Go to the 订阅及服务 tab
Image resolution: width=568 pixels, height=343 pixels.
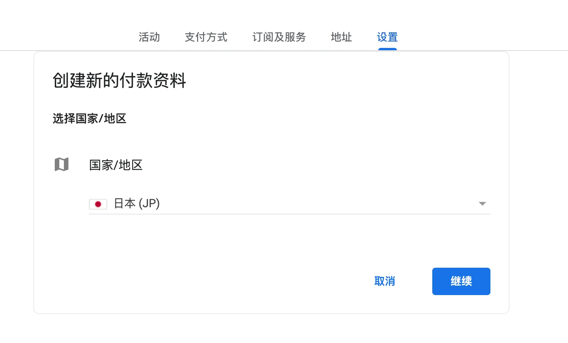point(279,37)
